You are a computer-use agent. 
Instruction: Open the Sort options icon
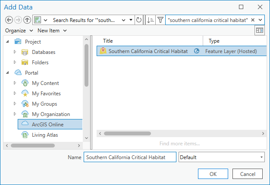point(151,20)
